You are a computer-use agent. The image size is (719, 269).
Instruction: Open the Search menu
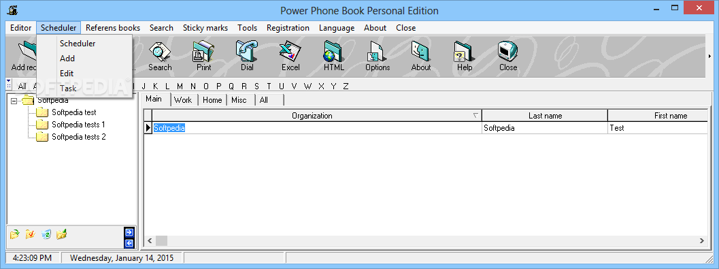coord(161,28)
